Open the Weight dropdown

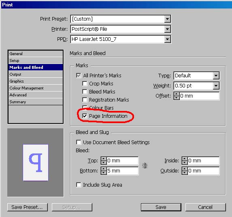(x=216, y=86)
